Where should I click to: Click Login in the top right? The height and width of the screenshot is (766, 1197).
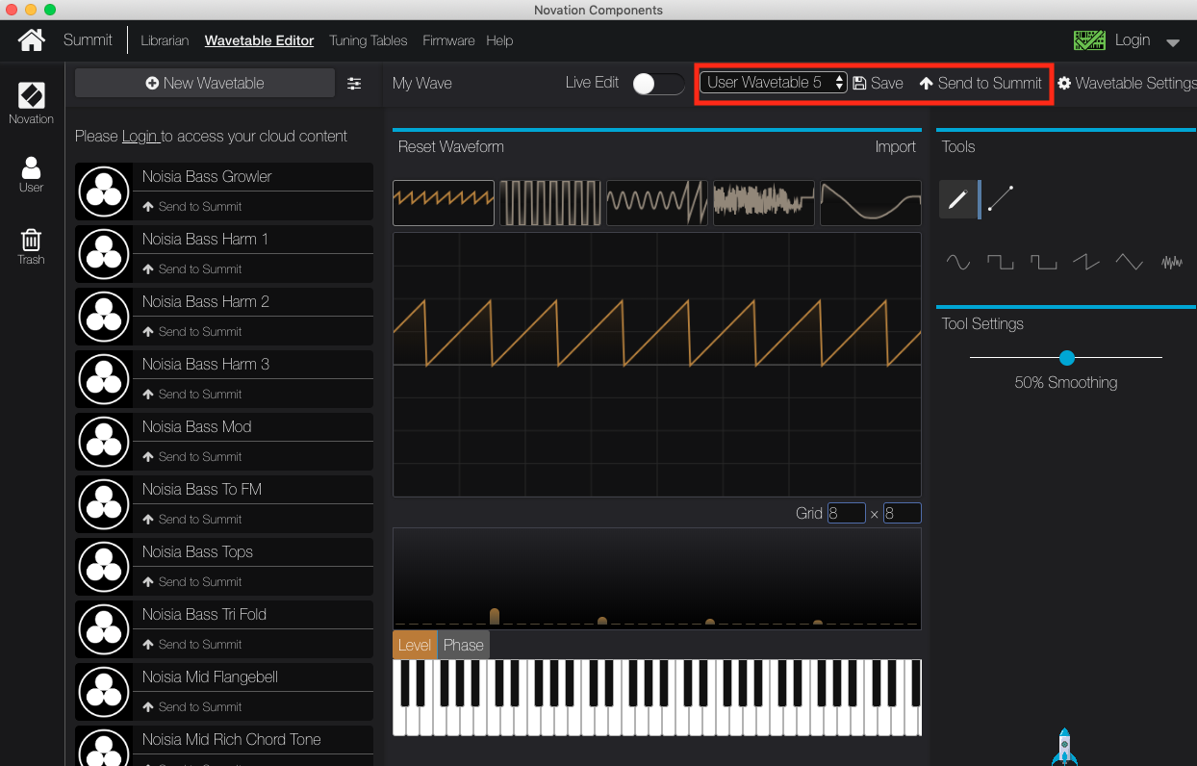click(x=1133, y=40)
